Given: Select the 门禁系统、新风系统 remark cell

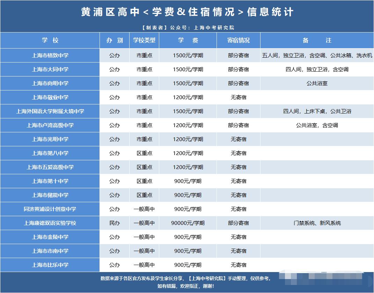Looking at the screenshot, I should [317, 223].
